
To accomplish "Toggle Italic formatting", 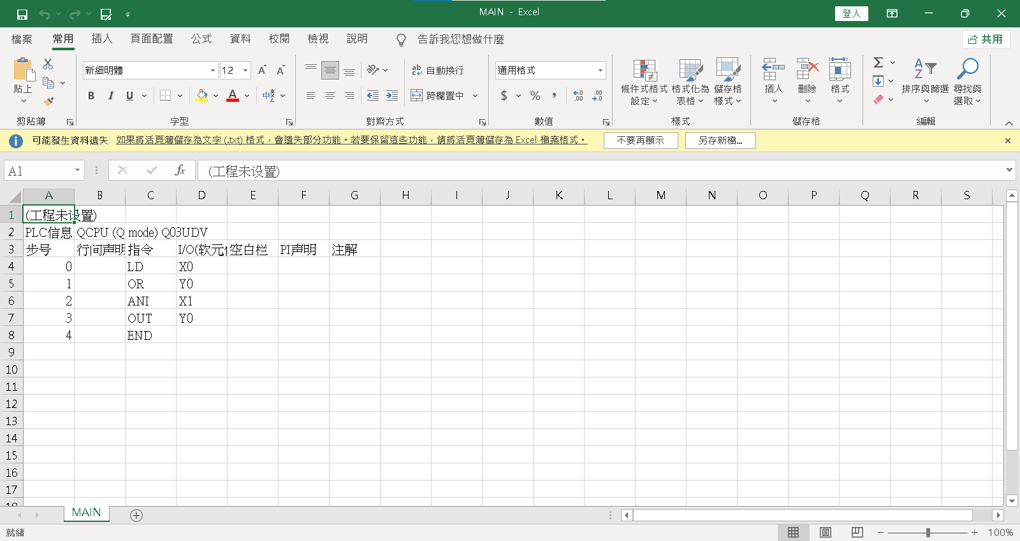I will point(110,95).
